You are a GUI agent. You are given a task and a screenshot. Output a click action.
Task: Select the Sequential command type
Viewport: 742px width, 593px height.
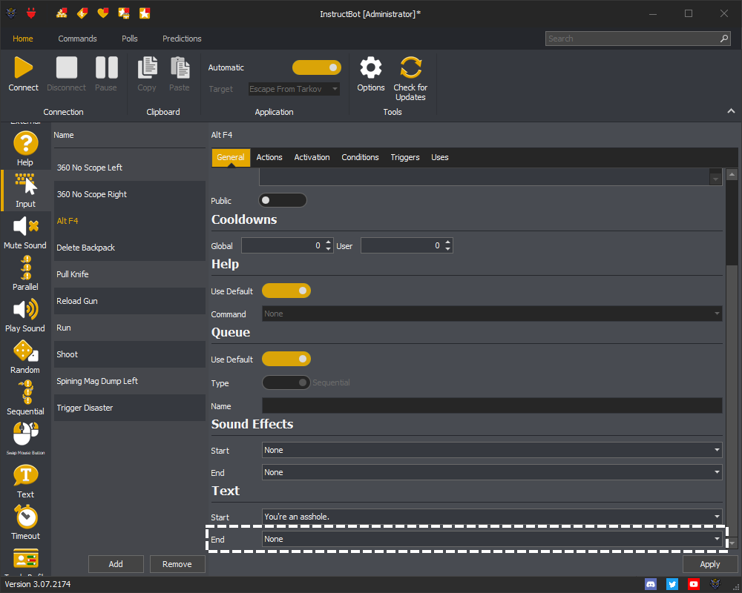(x=25, y=398)
